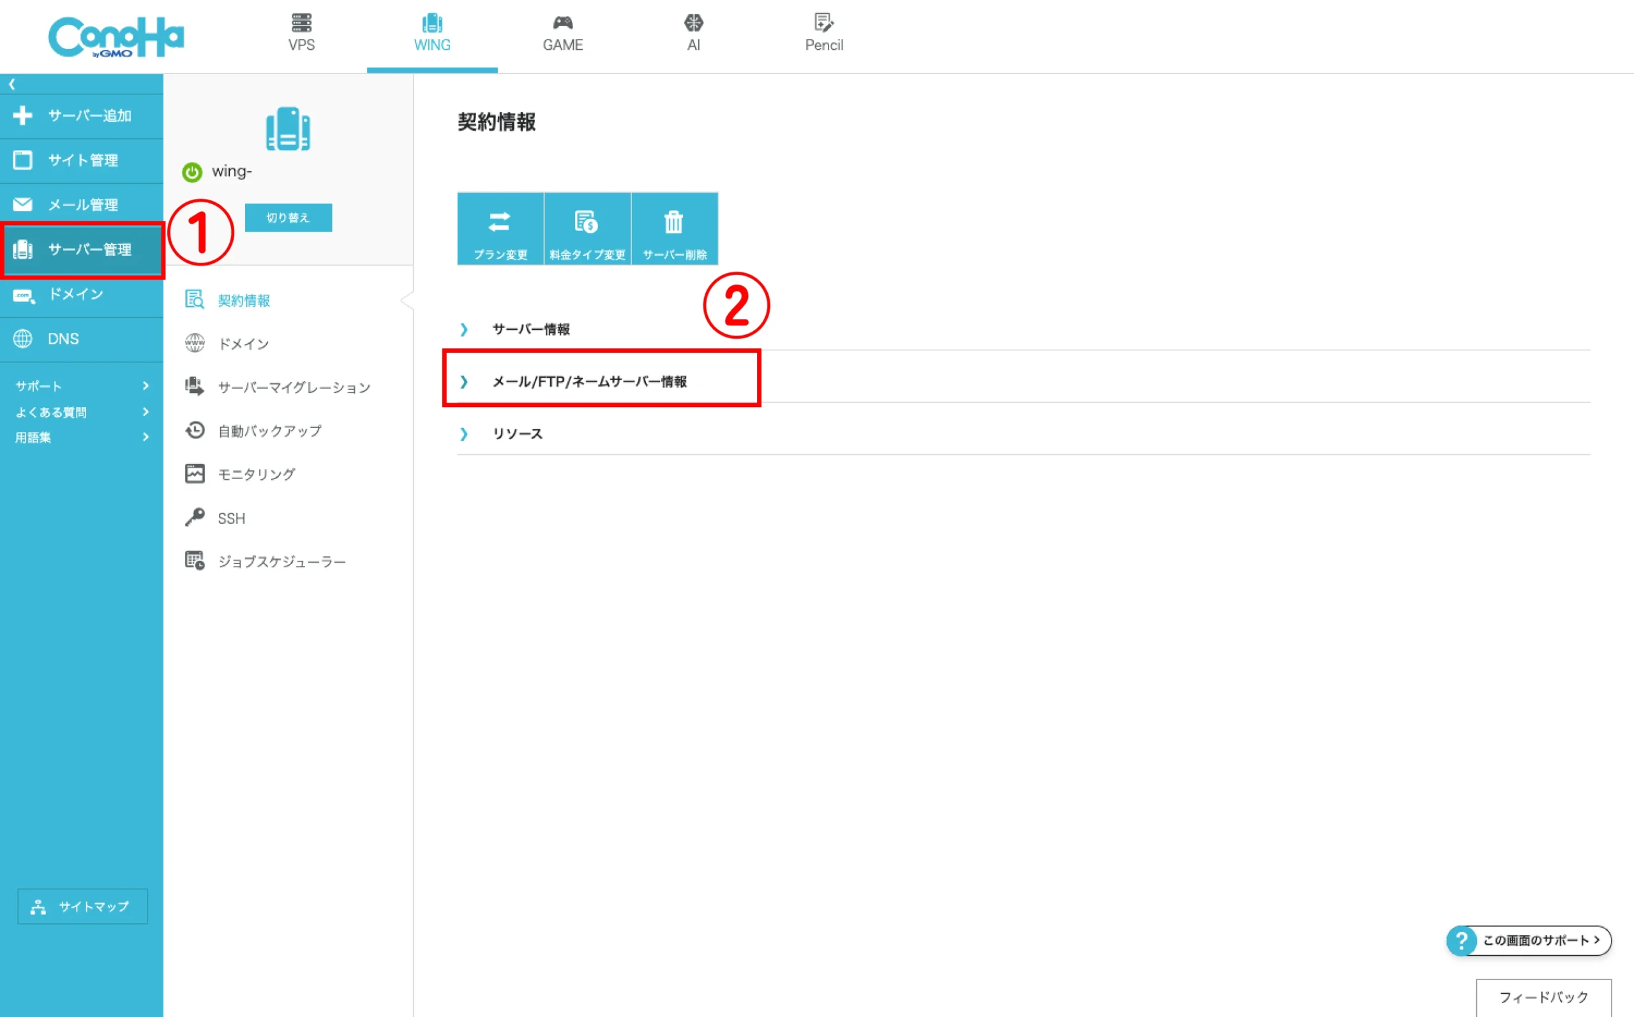
Task: Click the プラン変更 plan change icon
Action: pos(500,228)
